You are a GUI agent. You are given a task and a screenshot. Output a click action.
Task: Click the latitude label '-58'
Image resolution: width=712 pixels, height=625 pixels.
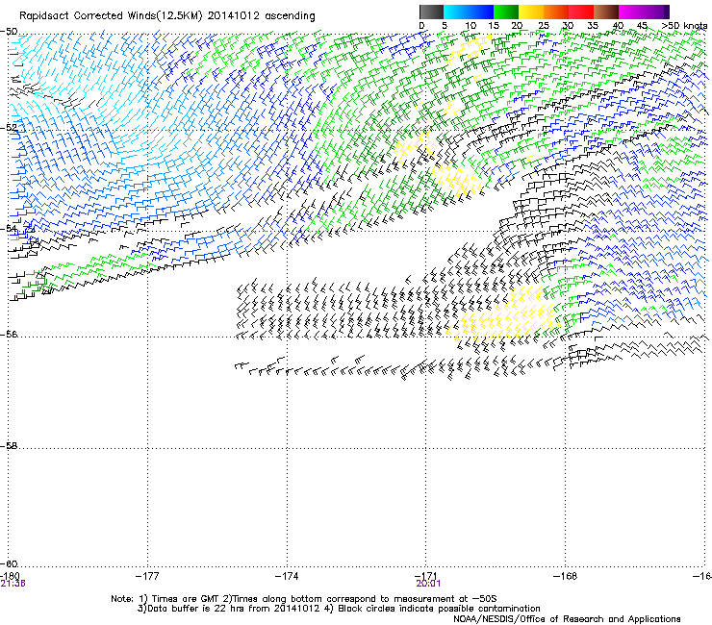[9, 446]
